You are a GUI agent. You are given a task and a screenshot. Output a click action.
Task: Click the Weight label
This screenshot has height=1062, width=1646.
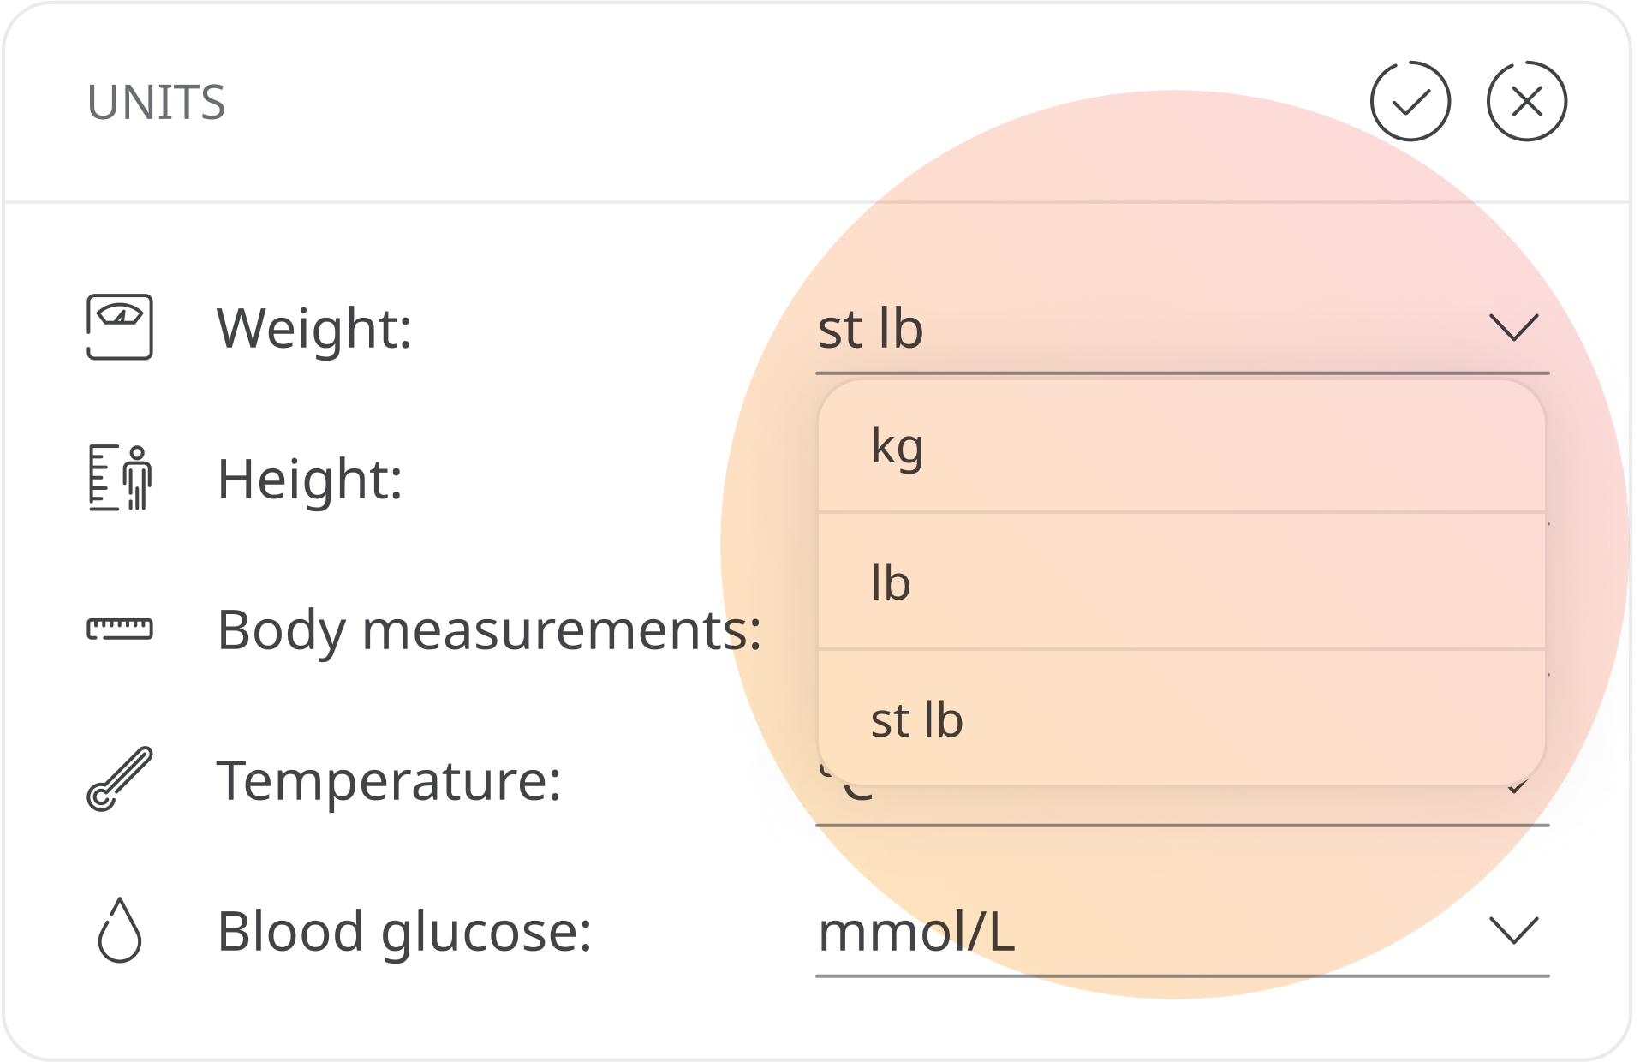click(314, 329)
